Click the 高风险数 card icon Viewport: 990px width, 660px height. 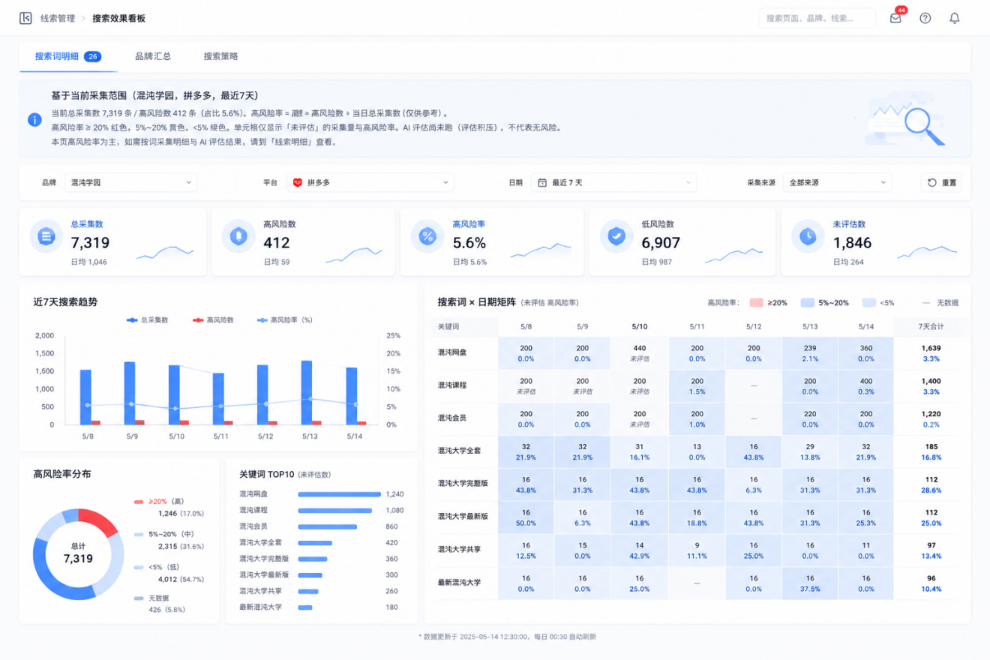[x=238, y=236]
